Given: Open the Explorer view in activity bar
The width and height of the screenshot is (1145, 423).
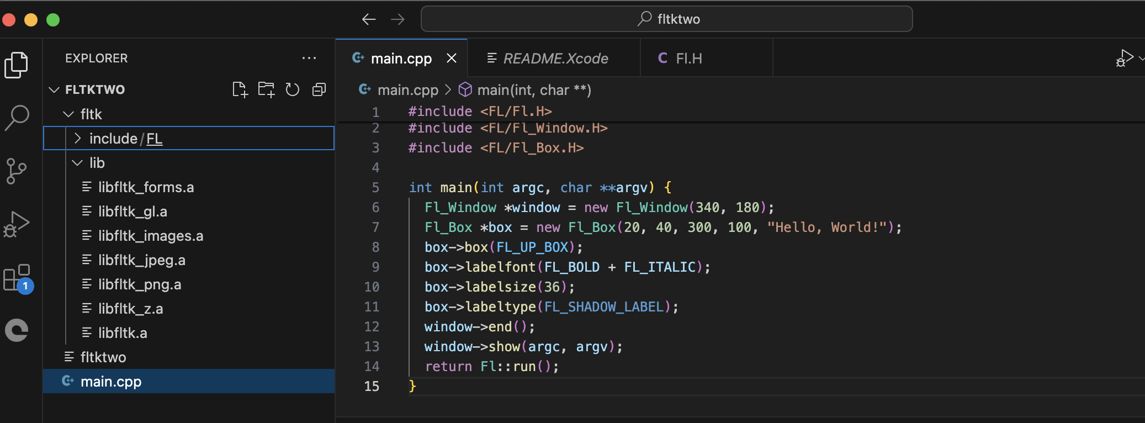Looking at the screenshot, I should click(17, 65).
